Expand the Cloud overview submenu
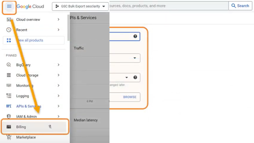 click(58, 20)
